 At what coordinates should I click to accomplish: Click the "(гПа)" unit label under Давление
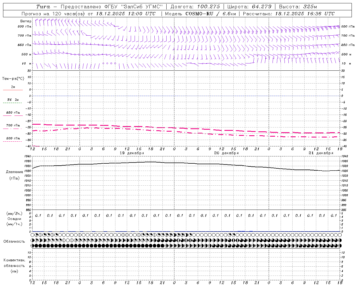pyautogui.click(x=14, y=178)
